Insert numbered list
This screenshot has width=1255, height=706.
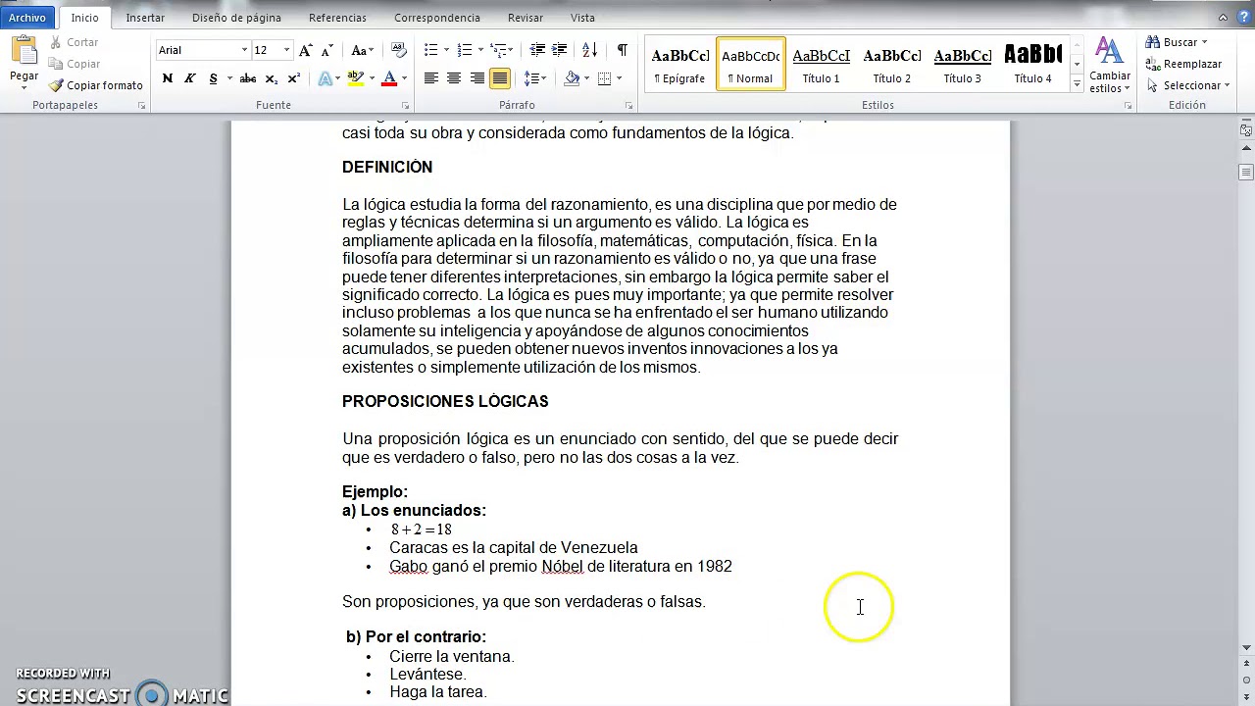(x=464, y=50)
